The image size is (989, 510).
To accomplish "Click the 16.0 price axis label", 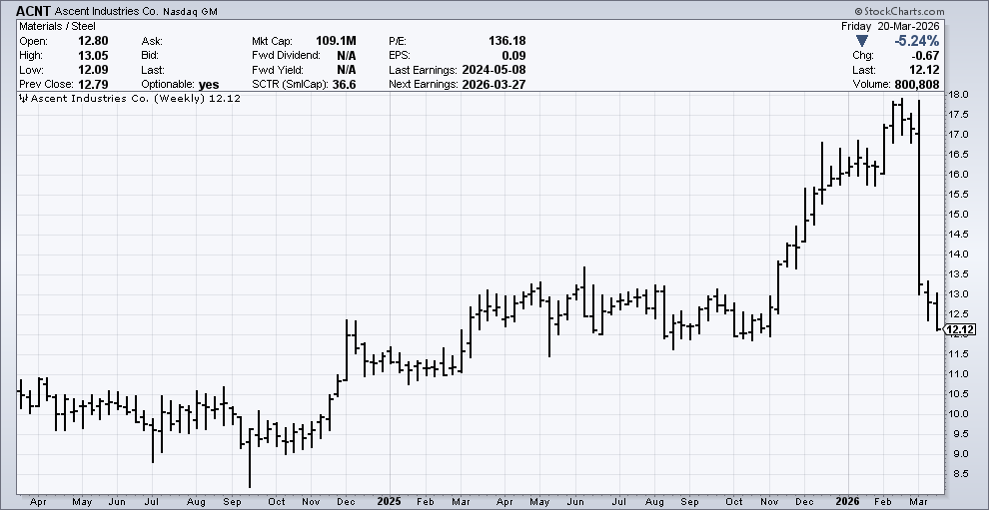I will [x=959, y=175].
